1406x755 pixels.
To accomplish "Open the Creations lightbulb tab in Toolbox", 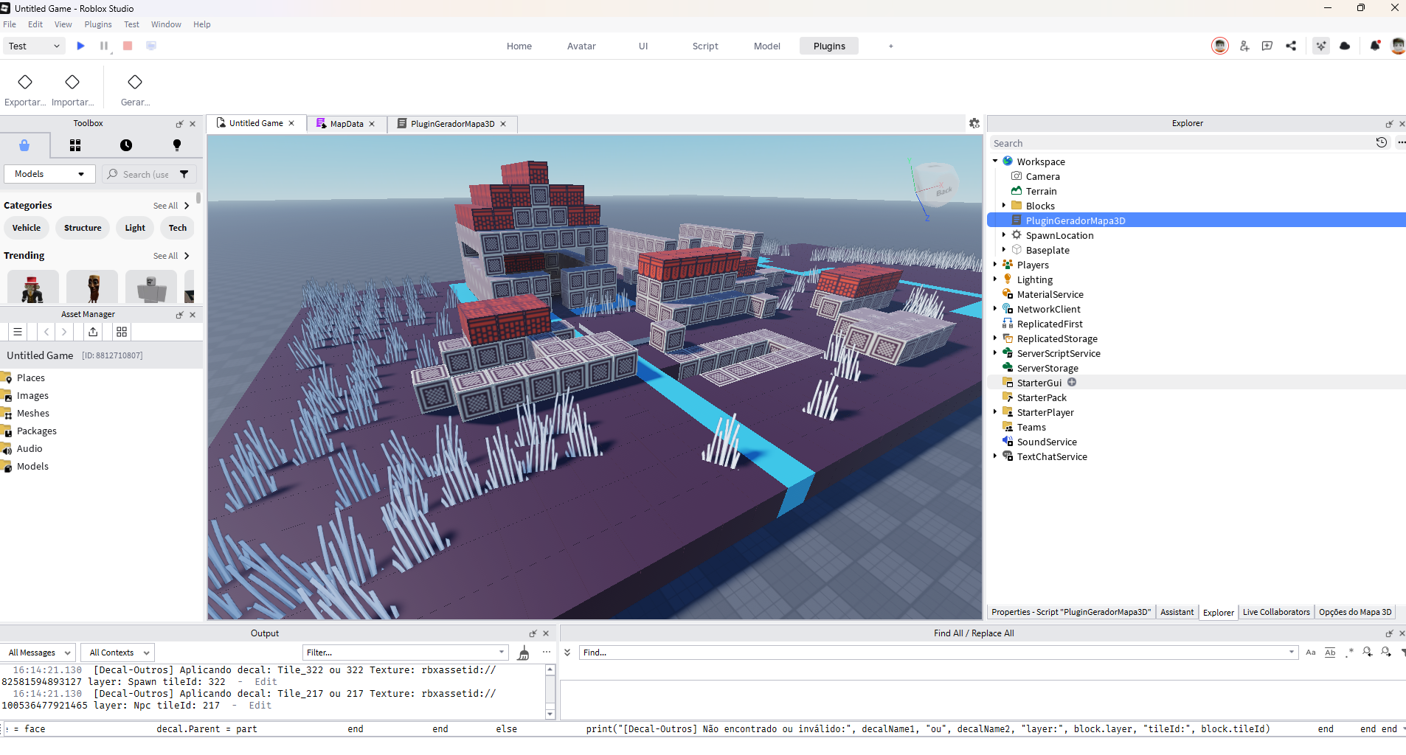I will click(176, 145).
